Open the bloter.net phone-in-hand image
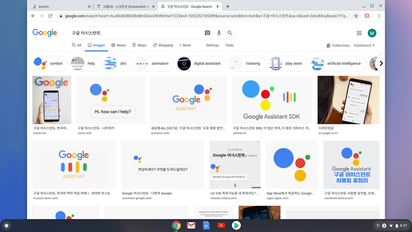412x232 pixels. point(52,100)
